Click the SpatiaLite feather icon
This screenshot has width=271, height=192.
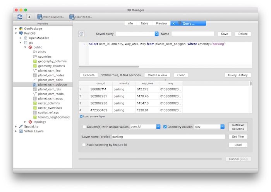(21, 127)
